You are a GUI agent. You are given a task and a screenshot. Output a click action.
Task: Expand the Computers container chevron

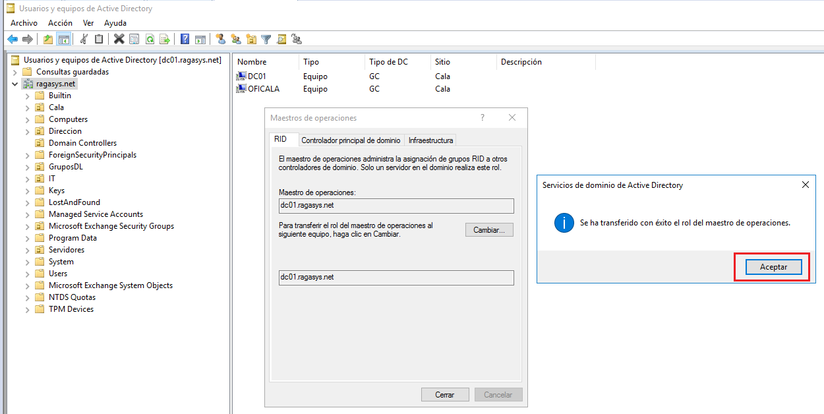point(27,119)
